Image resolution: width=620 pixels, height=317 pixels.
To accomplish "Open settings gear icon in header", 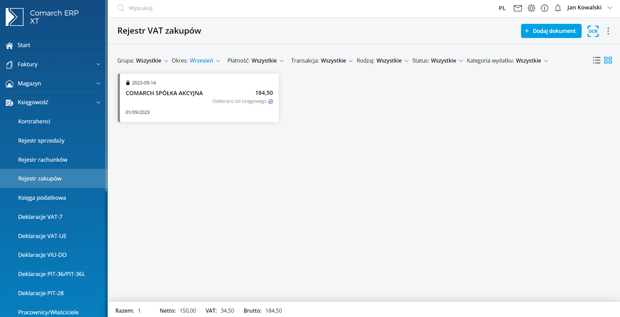I will click(x=531, y=8).
